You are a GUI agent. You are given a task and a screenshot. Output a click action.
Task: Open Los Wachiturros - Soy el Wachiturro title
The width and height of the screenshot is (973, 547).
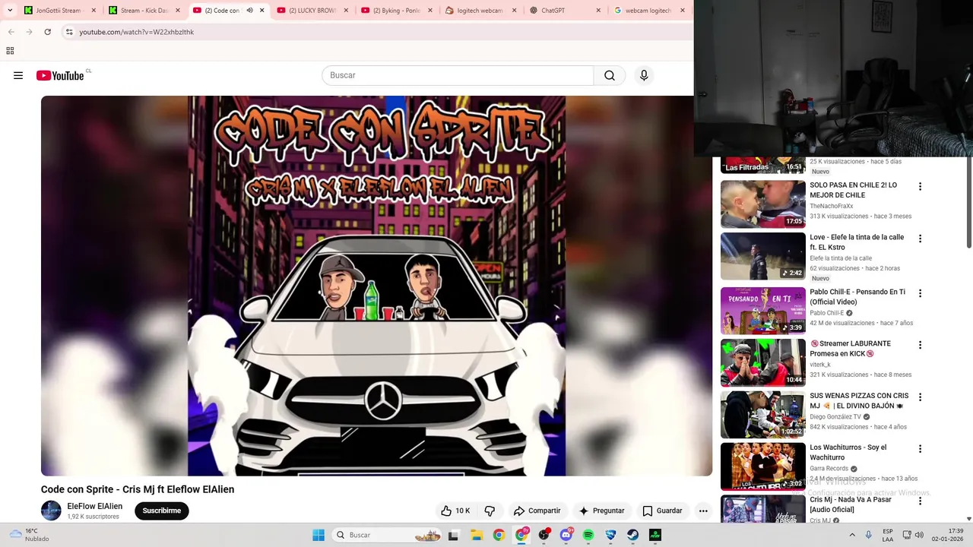click(x=848, y=452)
